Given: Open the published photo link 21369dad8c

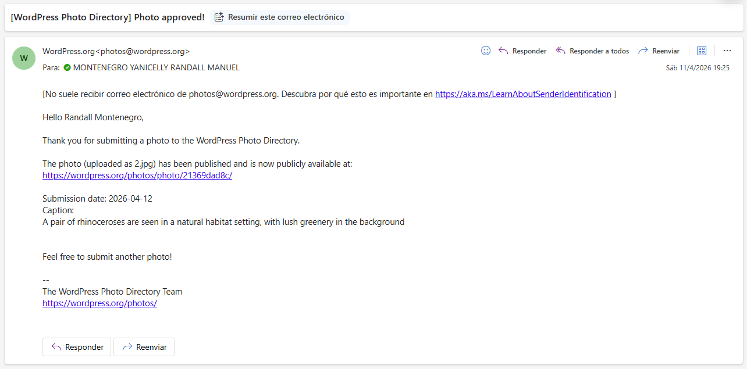Looking at the screenshot, I should pos(137,175).
